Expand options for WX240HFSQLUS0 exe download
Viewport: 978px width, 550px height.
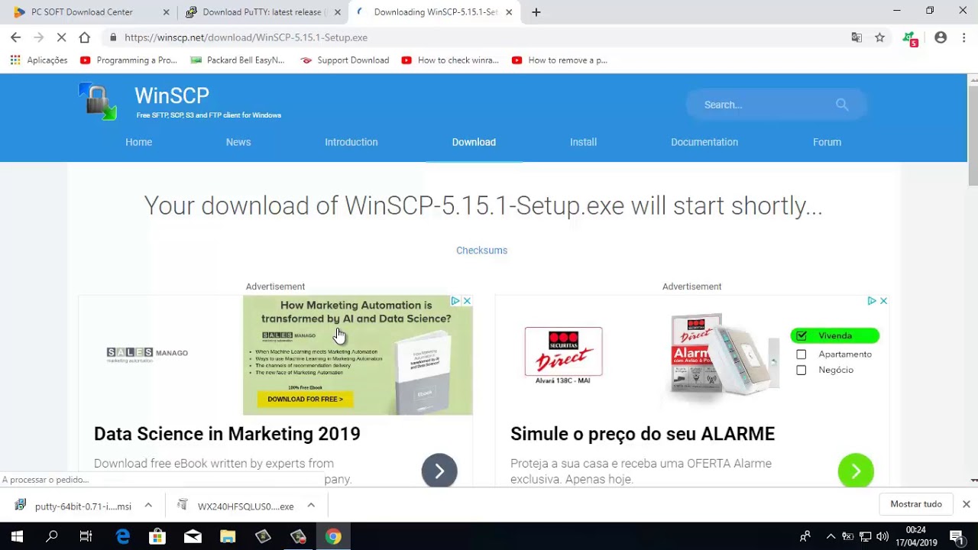pos(311,506)
